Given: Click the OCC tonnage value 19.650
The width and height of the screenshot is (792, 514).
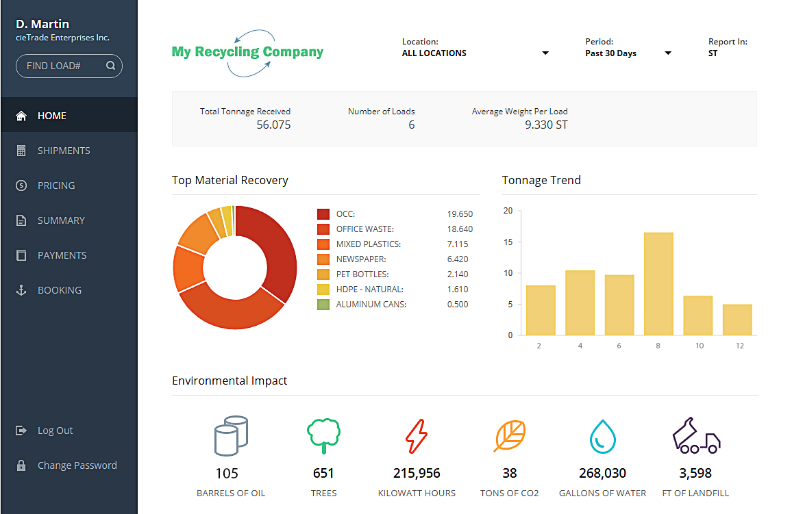Looking at the screenshot, I should point(460,214).
